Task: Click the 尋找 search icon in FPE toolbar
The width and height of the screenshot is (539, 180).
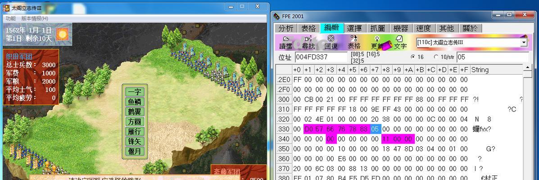Action: tap(308, 42)
